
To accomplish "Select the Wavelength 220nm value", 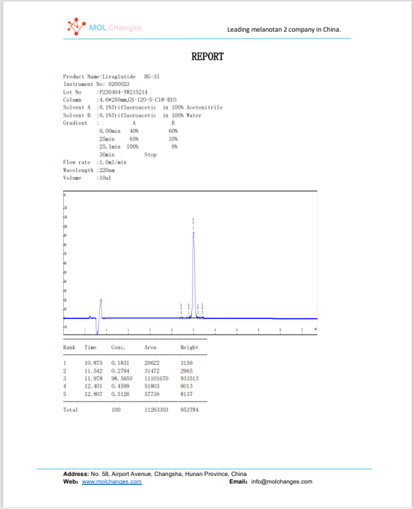I will (x=107, y=170).
